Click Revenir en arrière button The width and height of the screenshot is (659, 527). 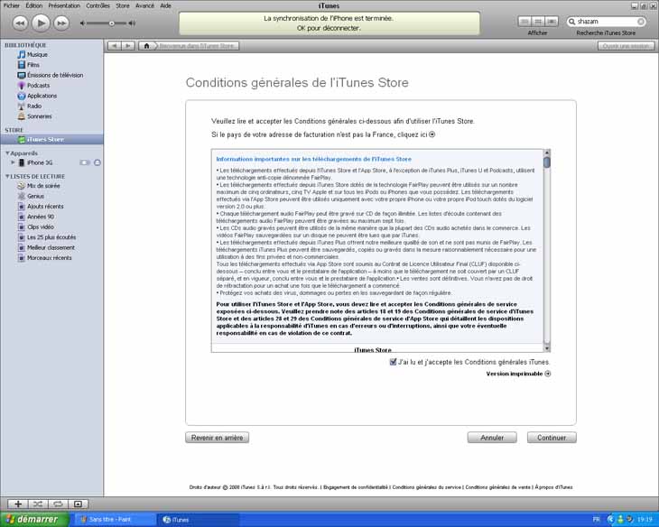(217, 438)
